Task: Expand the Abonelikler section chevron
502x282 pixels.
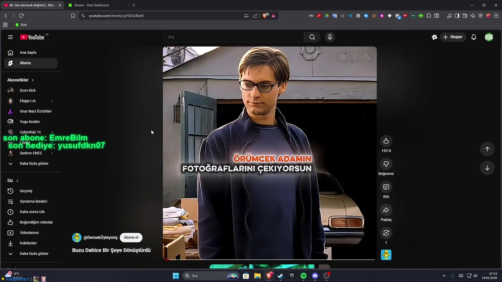Action: click(33, 80)
